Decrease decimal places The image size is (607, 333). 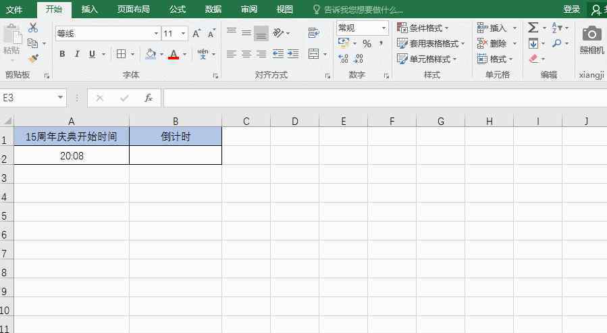coord(359,59)
